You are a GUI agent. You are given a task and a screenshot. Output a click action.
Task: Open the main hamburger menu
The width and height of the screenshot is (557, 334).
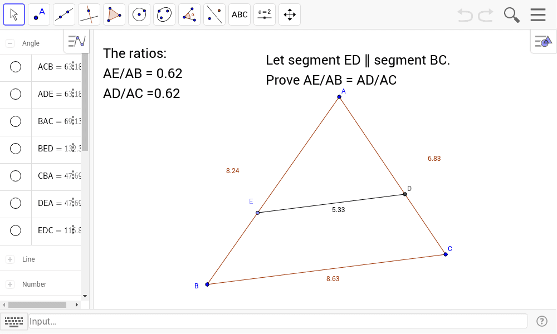(x=538, y=15)
